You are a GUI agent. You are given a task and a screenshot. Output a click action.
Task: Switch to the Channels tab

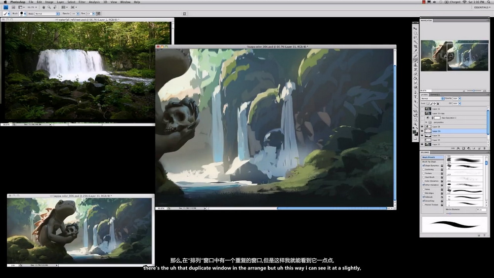[435, 94]
